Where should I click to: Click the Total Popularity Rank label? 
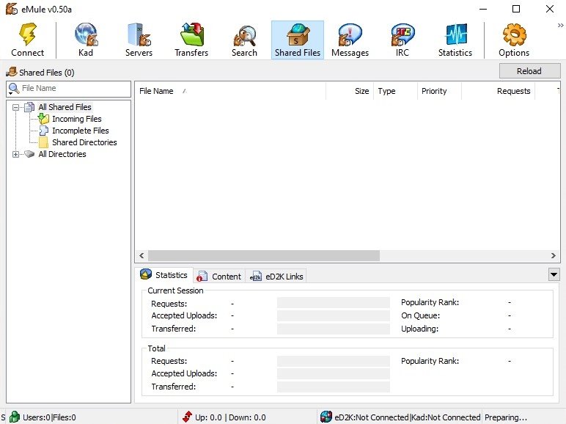tap(430, 361)
